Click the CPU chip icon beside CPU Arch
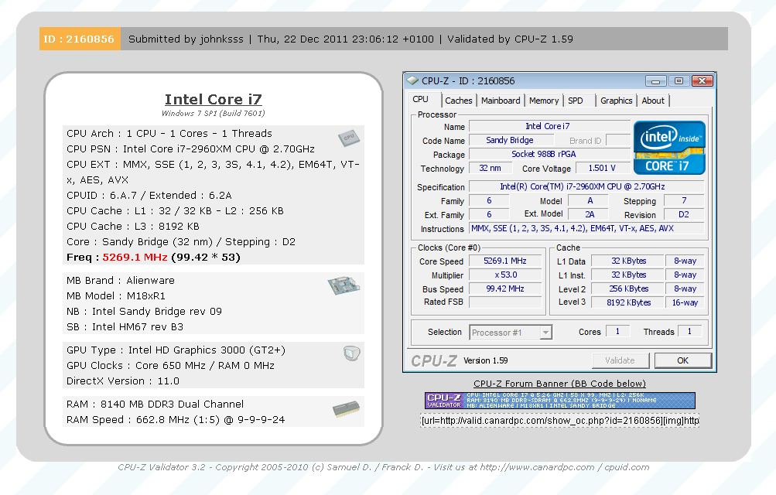776x495 pixels. (349, 138)
